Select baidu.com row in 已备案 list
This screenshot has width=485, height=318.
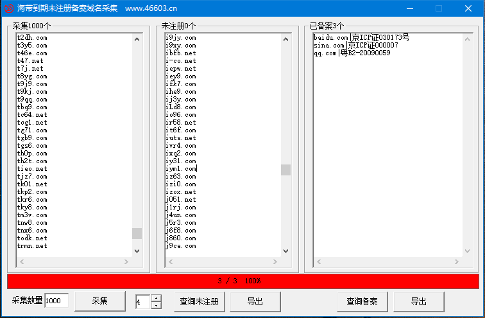click(362, 38)
